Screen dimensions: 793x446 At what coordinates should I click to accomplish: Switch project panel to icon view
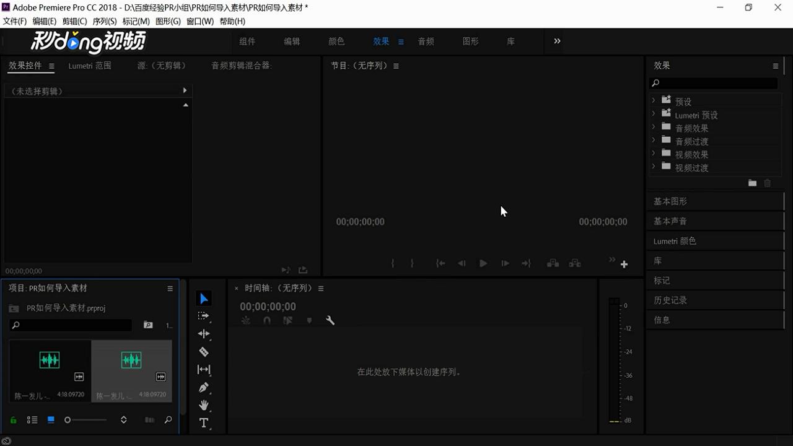tap(51, 420)
